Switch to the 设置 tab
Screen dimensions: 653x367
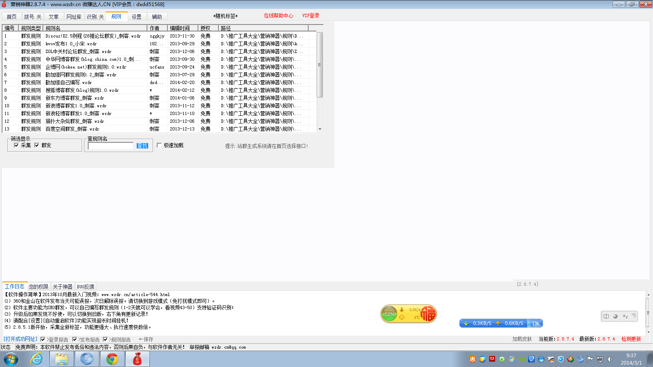click(x=136, y=17)
